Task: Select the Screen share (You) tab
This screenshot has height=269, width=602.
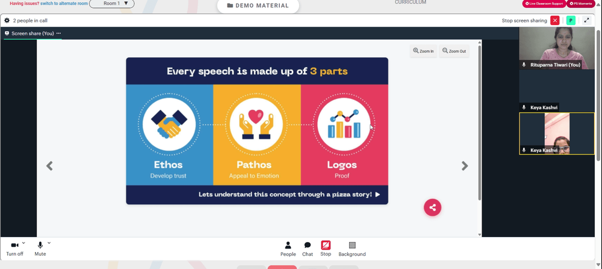Action: pos(33,34)
